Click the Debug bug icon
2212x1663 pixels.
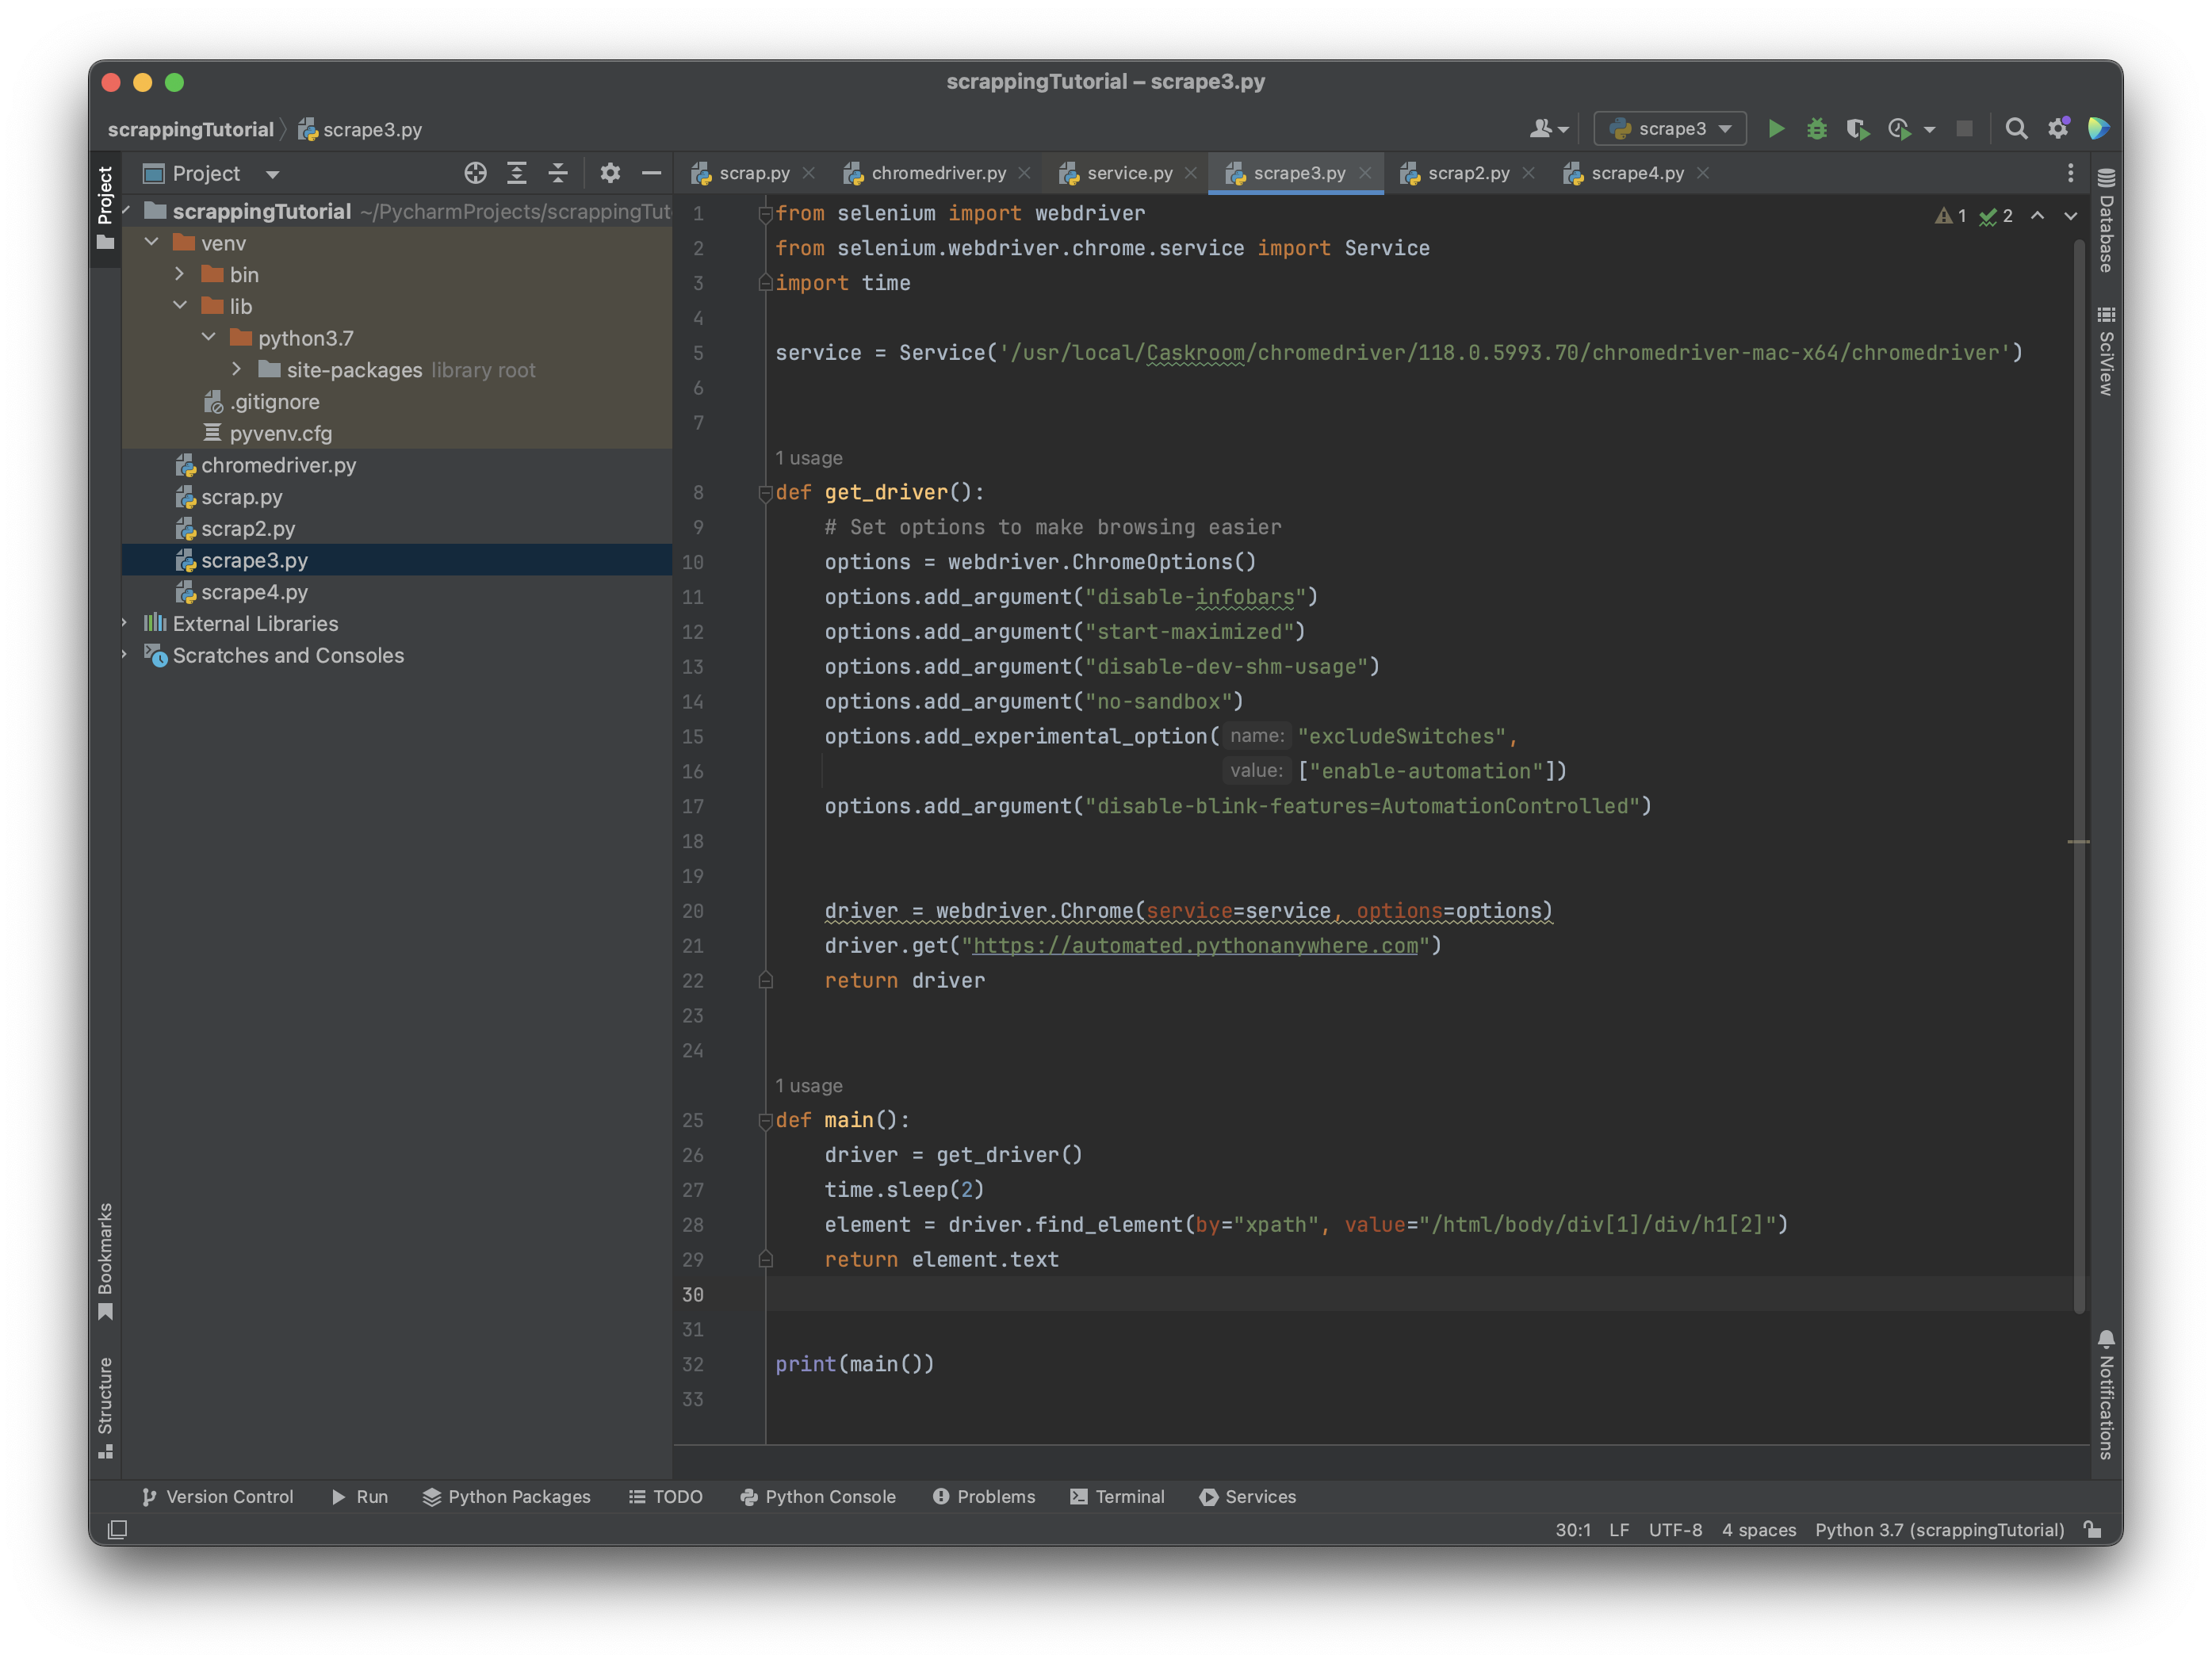point(1816,129)
